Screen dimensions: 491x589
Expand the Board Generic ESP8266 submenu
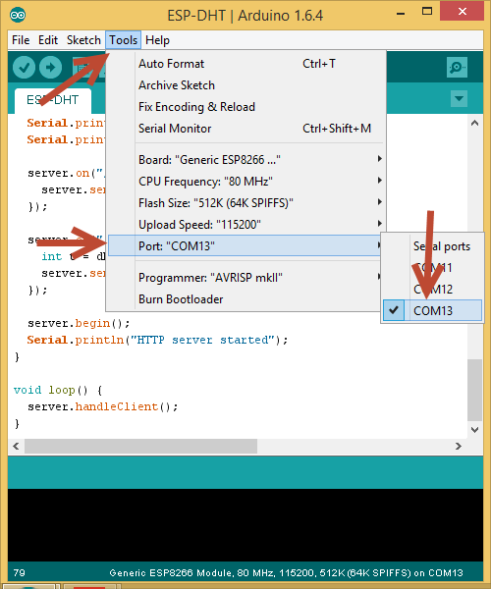(246, 160)
